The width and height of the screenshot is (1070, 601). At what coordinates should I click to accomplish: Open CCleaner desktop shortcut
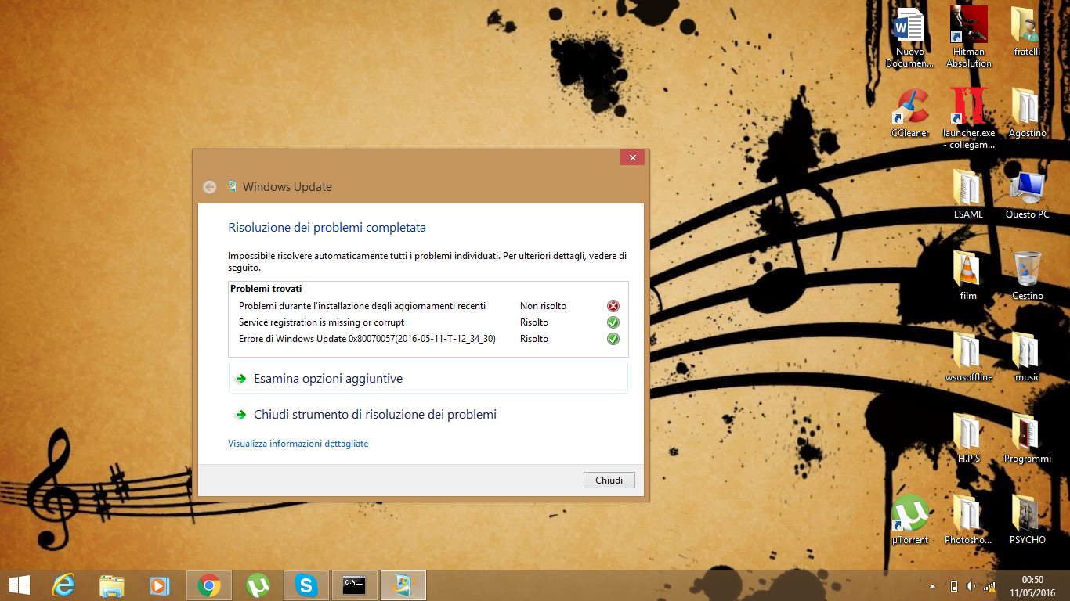coord(909,113)
